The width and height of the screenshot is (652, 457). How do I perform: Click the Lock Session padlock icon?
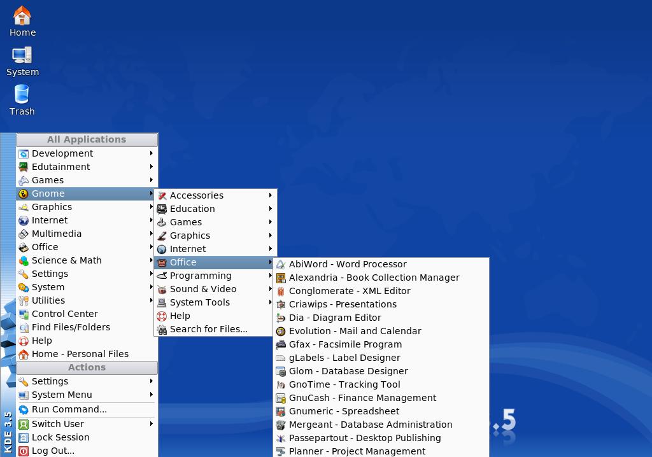point(24,437)
